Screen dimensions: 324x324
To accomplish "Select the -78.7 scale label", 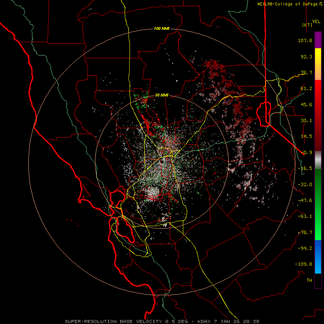I will [305, 233].
